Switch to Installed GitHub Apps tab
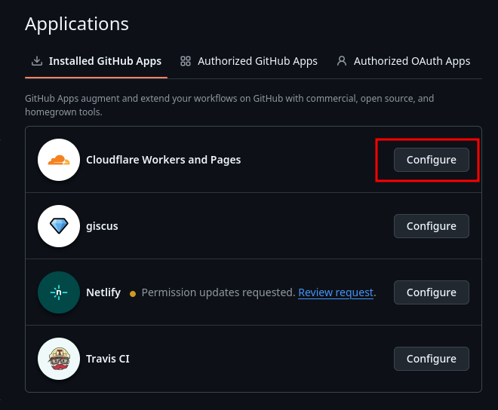The width and height of the screenshot is (498, 410). [x=97, y=61]
